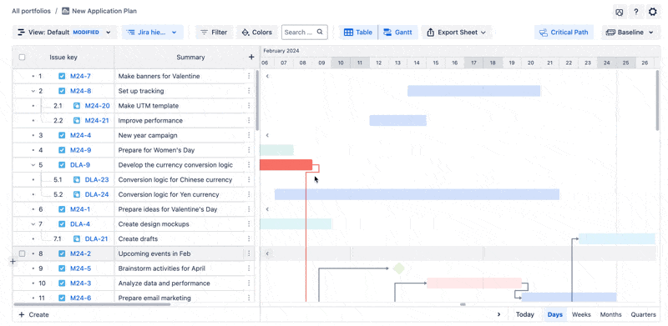Open the View: Default dropdown
668x326 pixels.
pos(64,33)
